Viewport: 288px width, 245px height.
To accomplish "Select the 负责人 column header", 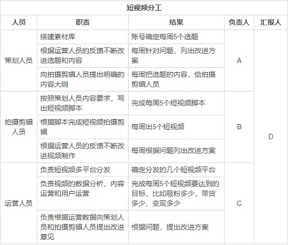I will click(x=239, y=22).
